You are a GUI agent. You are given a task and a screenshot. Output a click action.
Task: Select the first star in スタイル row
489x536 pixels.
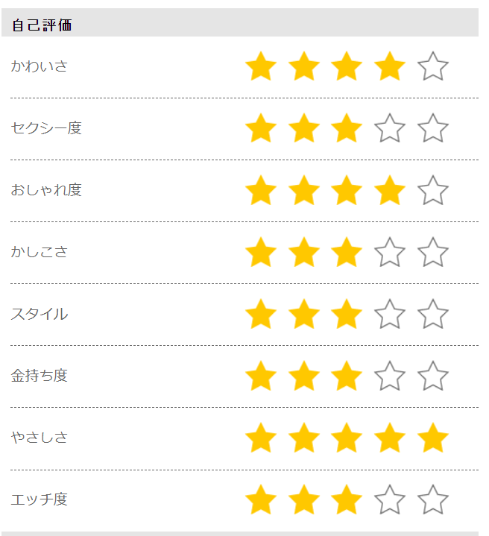pos(261,315)
